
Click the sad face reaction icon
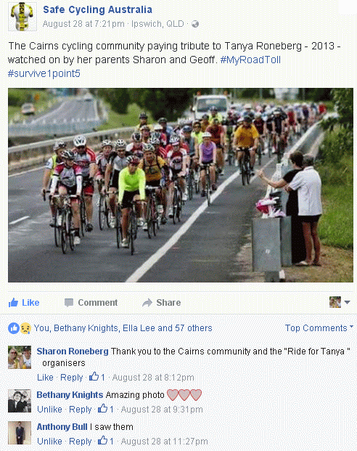(x=25, y=328)
